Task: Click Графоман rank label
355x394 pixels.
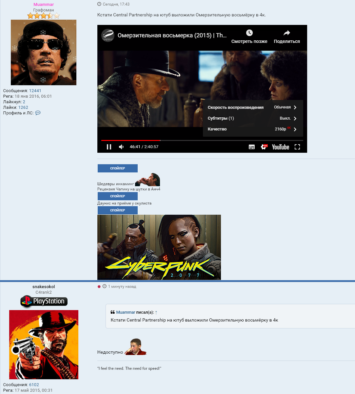Action: coord(44,10)
